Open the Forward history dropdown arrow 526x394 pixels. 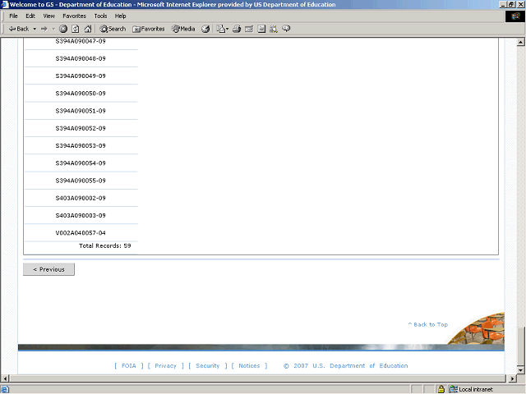53,29
